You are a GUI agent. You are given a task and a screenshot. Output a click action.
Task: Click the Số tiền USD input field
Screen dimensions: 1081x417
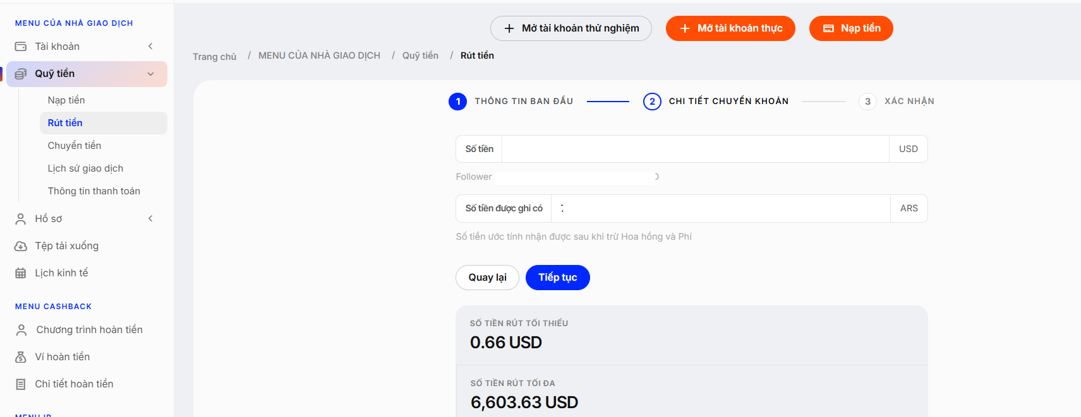tap(696, 149)
